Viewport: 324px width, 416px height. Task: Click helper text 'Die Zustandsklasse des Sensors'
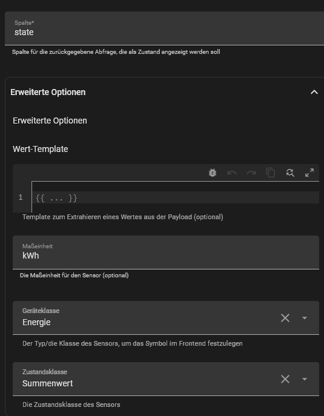[71, 404]
